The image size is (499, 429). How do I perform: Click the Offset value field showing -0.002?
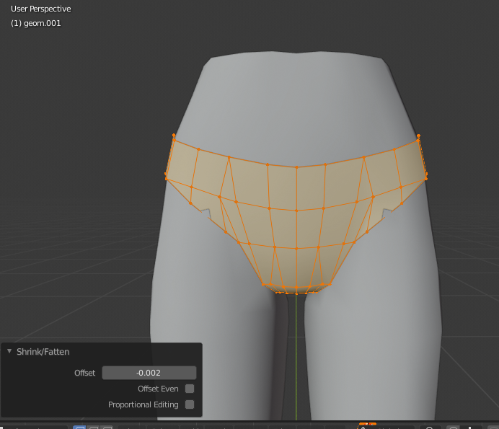coord(149,373)
